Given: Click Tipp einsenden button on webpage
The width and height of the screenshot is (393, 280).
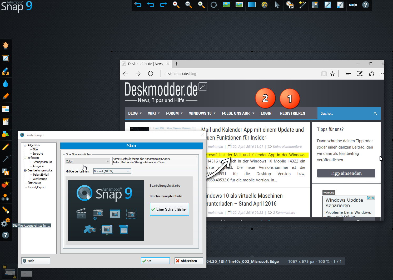Looking at the screenshot, I should (x=346, y=173).
